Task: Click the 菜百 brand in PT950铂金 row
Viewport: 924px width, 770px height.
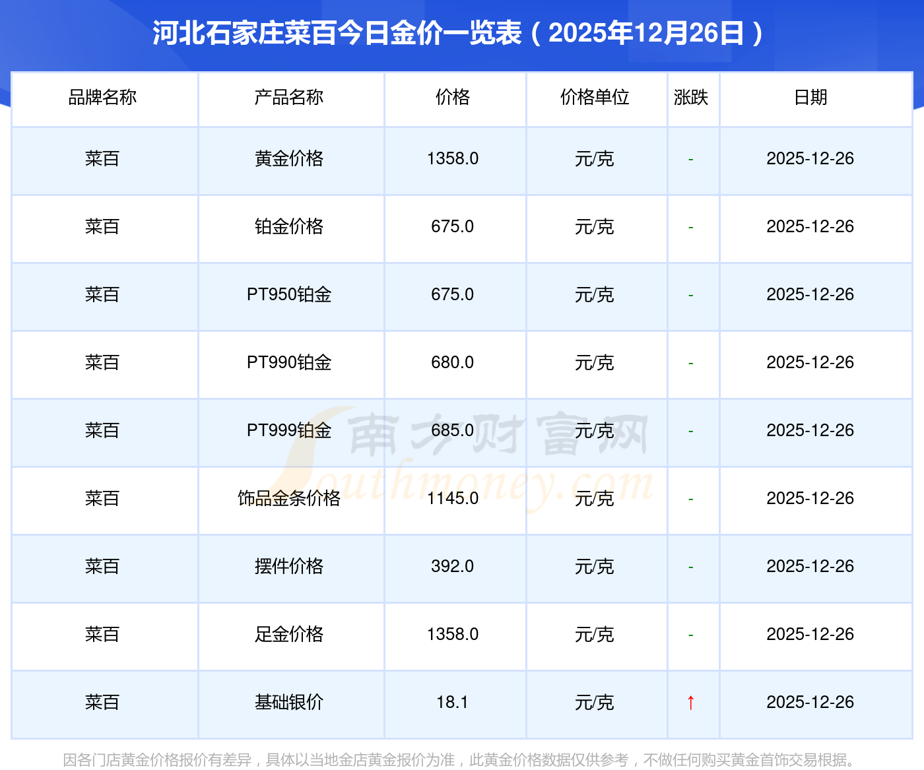Action: coord(102,295)
